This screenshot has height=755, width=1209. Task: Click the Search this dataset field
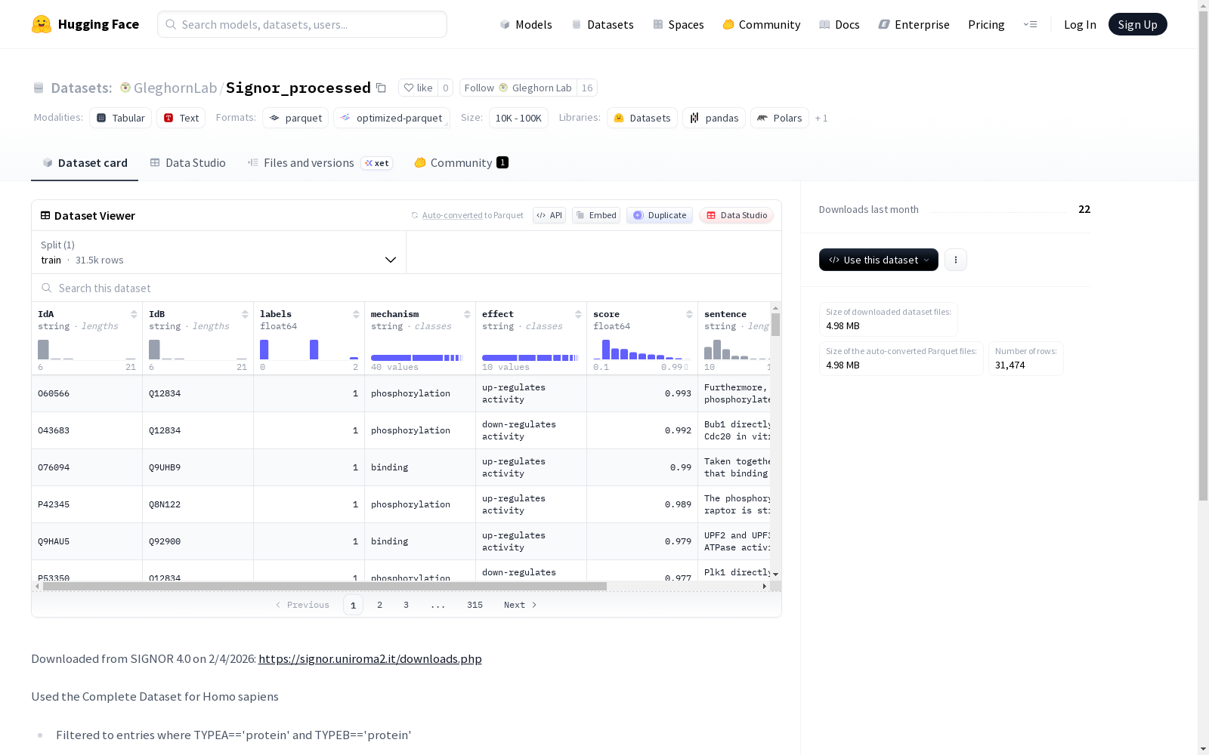(x=407, y=288)
